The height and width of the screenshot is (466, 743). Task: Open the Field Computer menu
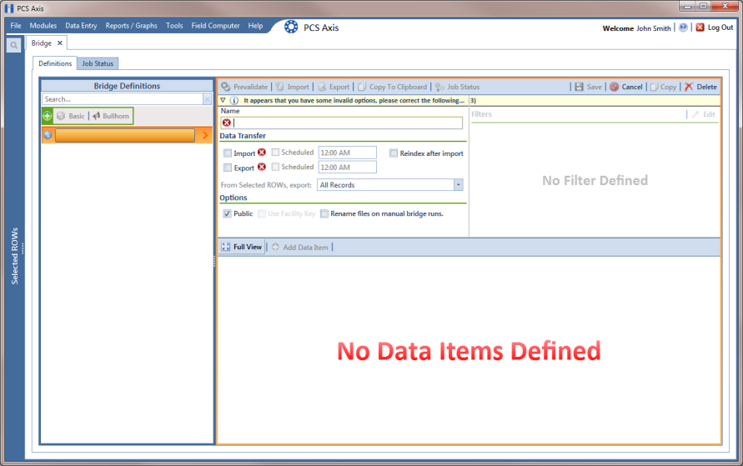point(216,26)
